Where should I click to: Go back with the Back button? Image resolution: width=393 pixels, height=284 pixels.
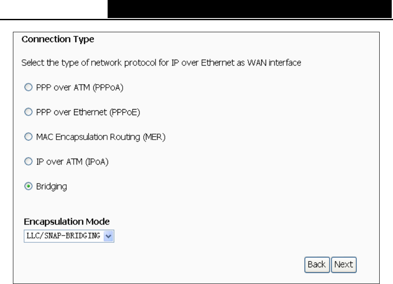tap(317, 265)
